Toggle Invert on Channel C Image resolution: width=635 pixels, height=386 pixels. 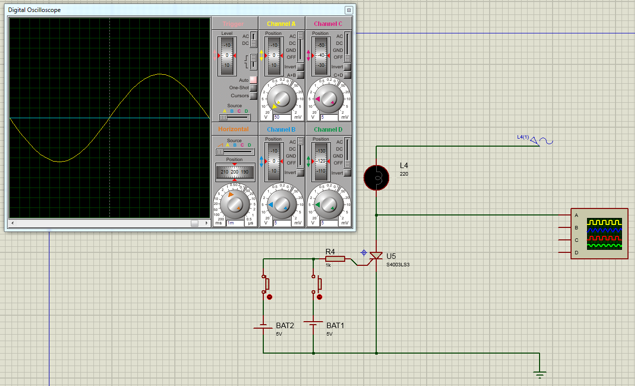(347, 67)
